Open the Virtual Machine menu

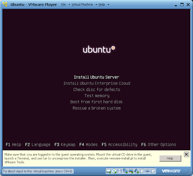click(82, 5)
